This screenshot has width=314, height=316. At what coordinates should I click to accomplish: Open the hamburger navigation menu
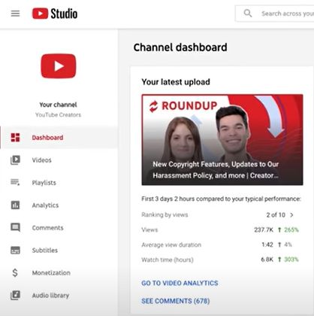15,14
